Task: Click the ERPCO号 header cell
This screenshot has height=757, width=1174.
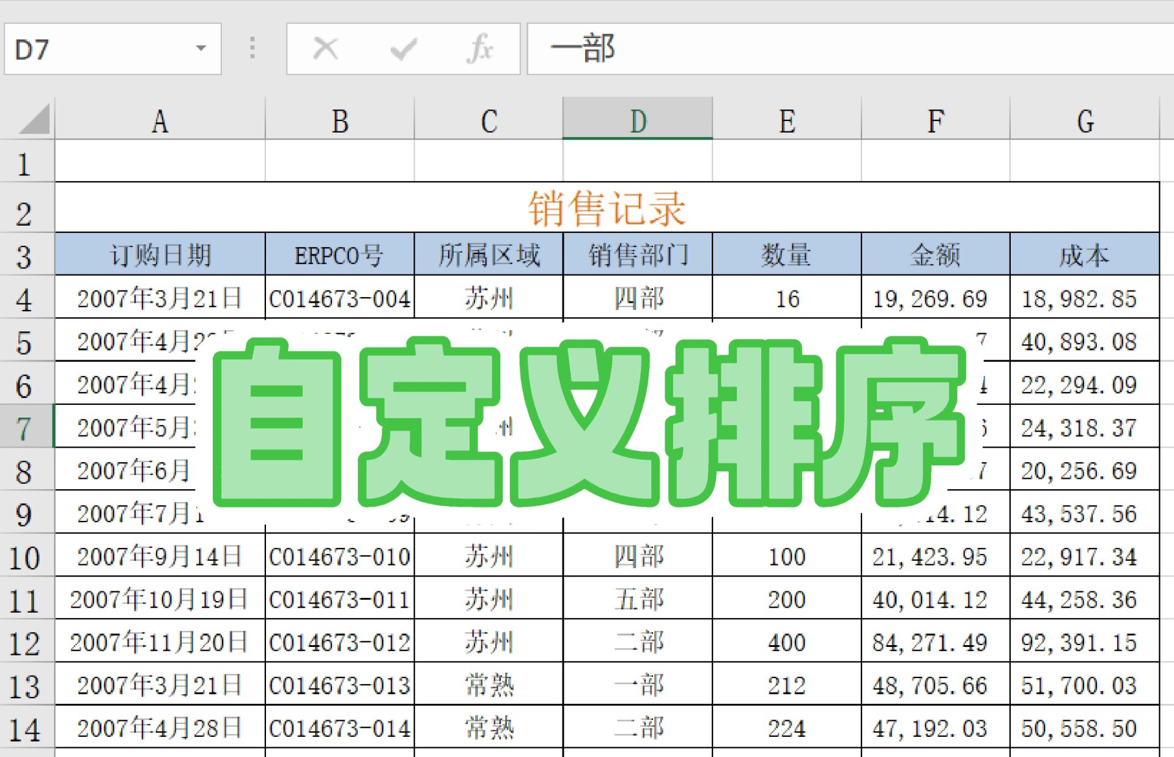Action: 340,254
